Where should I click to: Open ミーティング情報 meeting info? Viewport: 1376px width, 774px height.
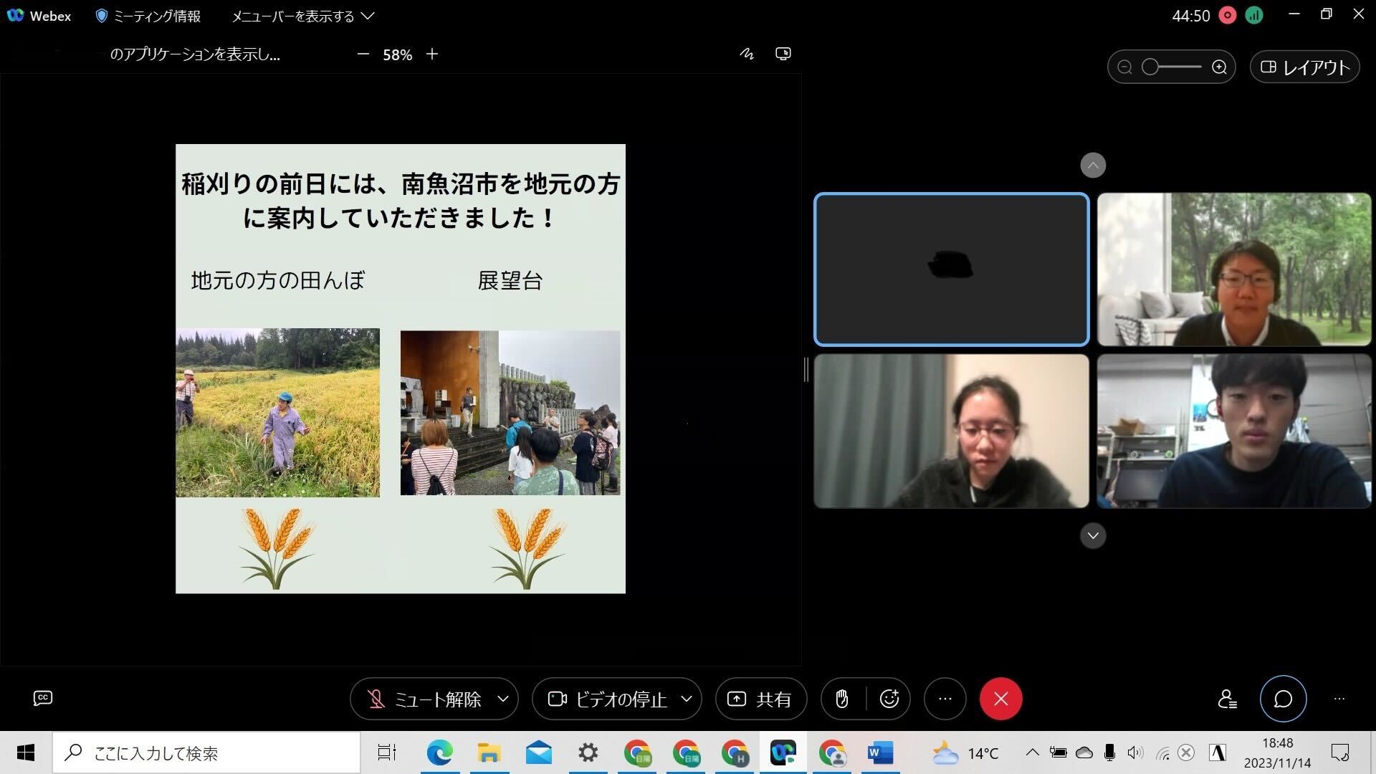[x=148, y=16]
